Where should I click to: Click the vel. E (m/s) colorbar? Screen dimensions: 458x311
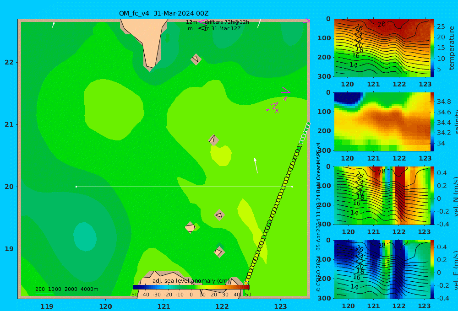[x=432, y=269]
